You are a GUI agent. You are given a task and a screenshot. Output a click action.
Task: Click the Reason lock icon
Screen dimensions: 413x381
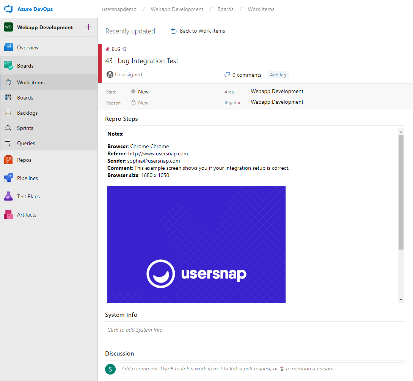133,102
